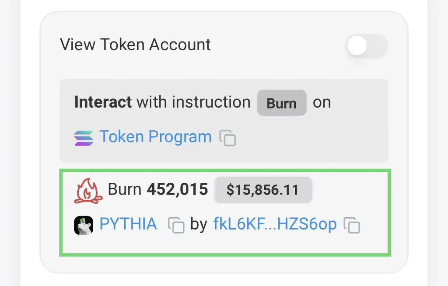Copy the PYTHIA token address

[x=176, y=225]
